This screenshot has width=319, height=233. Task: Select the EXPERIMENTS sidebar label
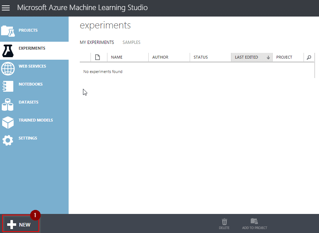(32, 48)
